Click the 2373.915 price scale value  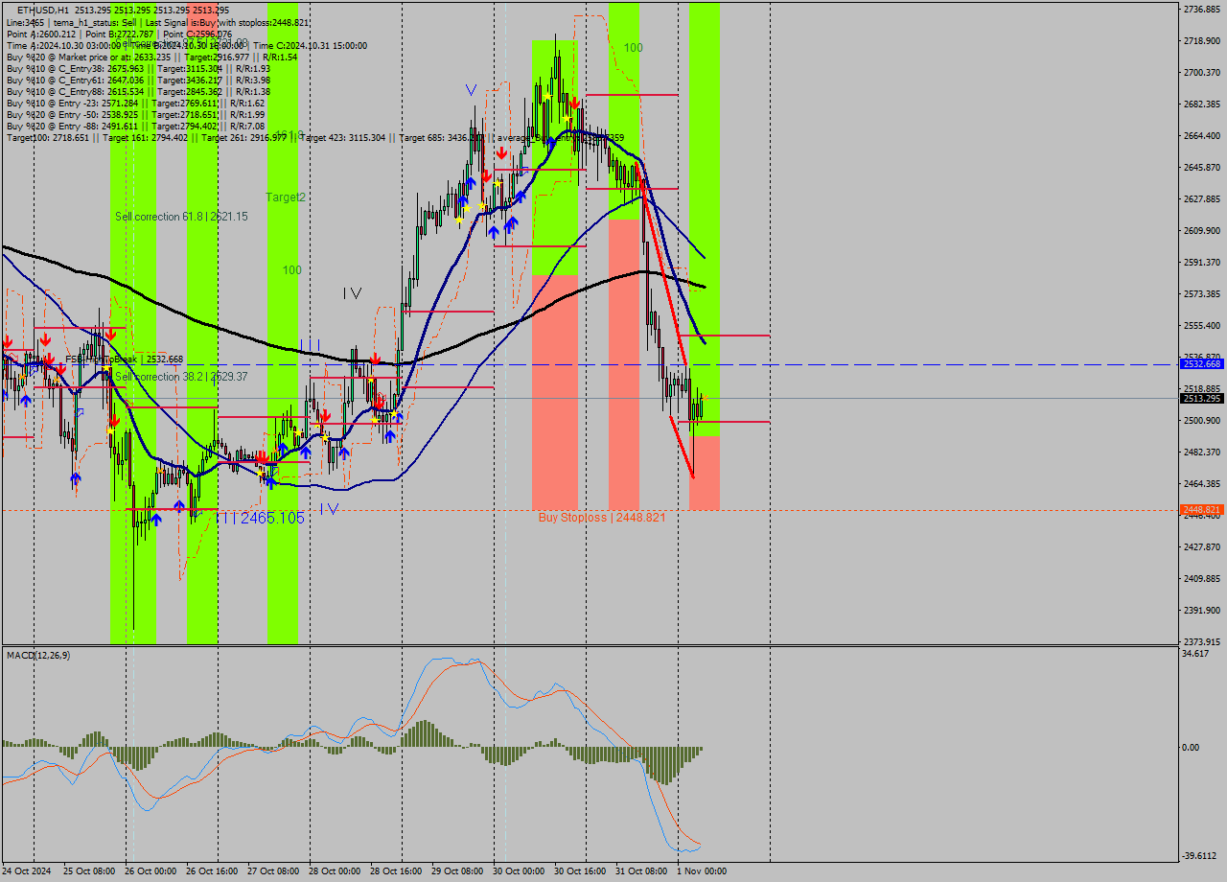click(x=1201, y=641)
